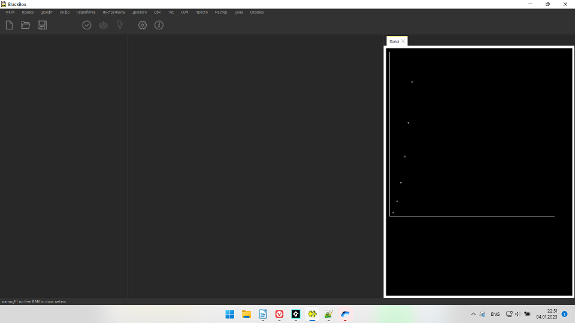Open the Правка menu

click(x=28, y=12)
